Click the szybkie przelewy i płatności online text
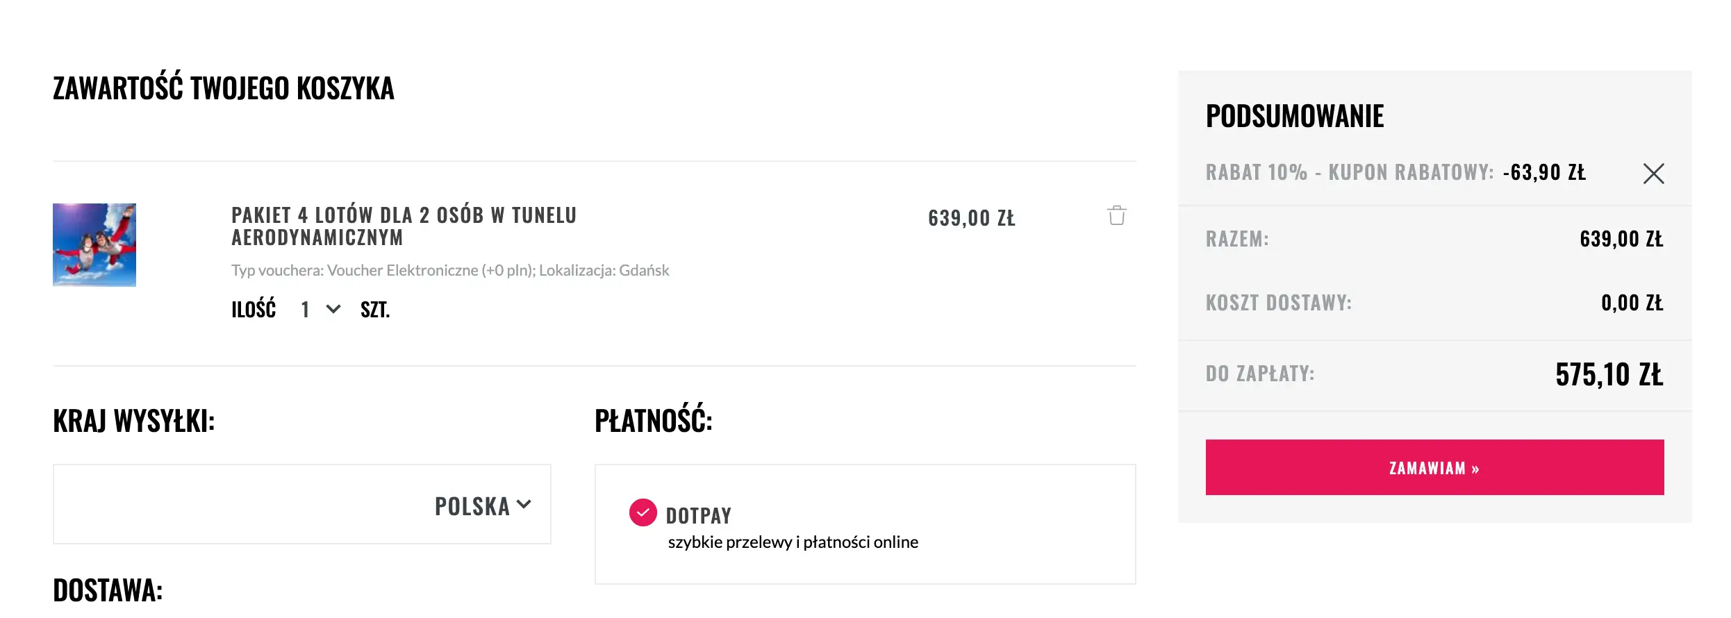Screen dimensions: 1731x618 [793, 542]
